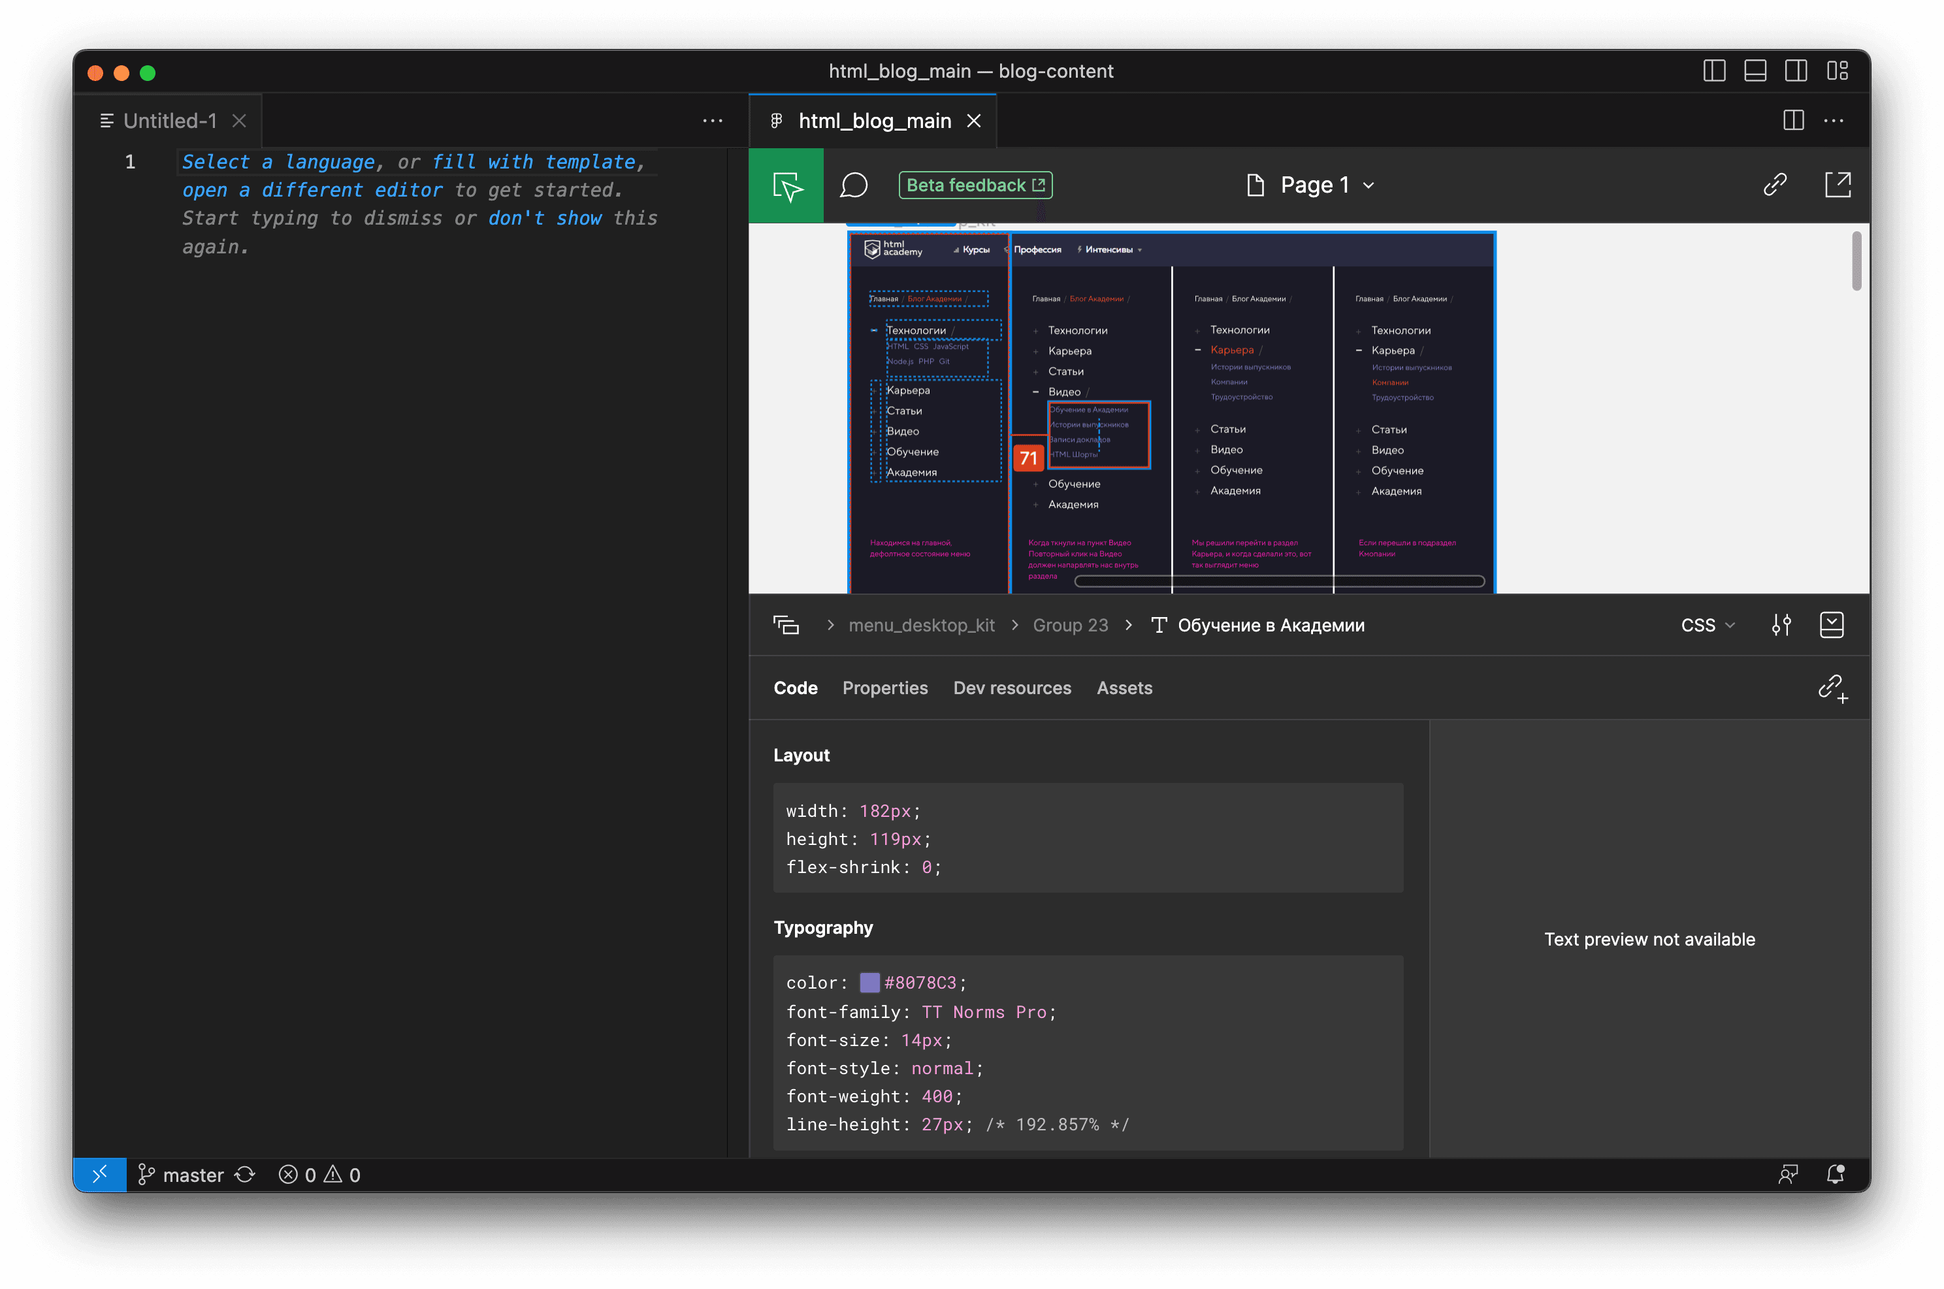Click the #8078C3 color swatch
Viewport: 1944px width, 1289px height.
(869, 982)
